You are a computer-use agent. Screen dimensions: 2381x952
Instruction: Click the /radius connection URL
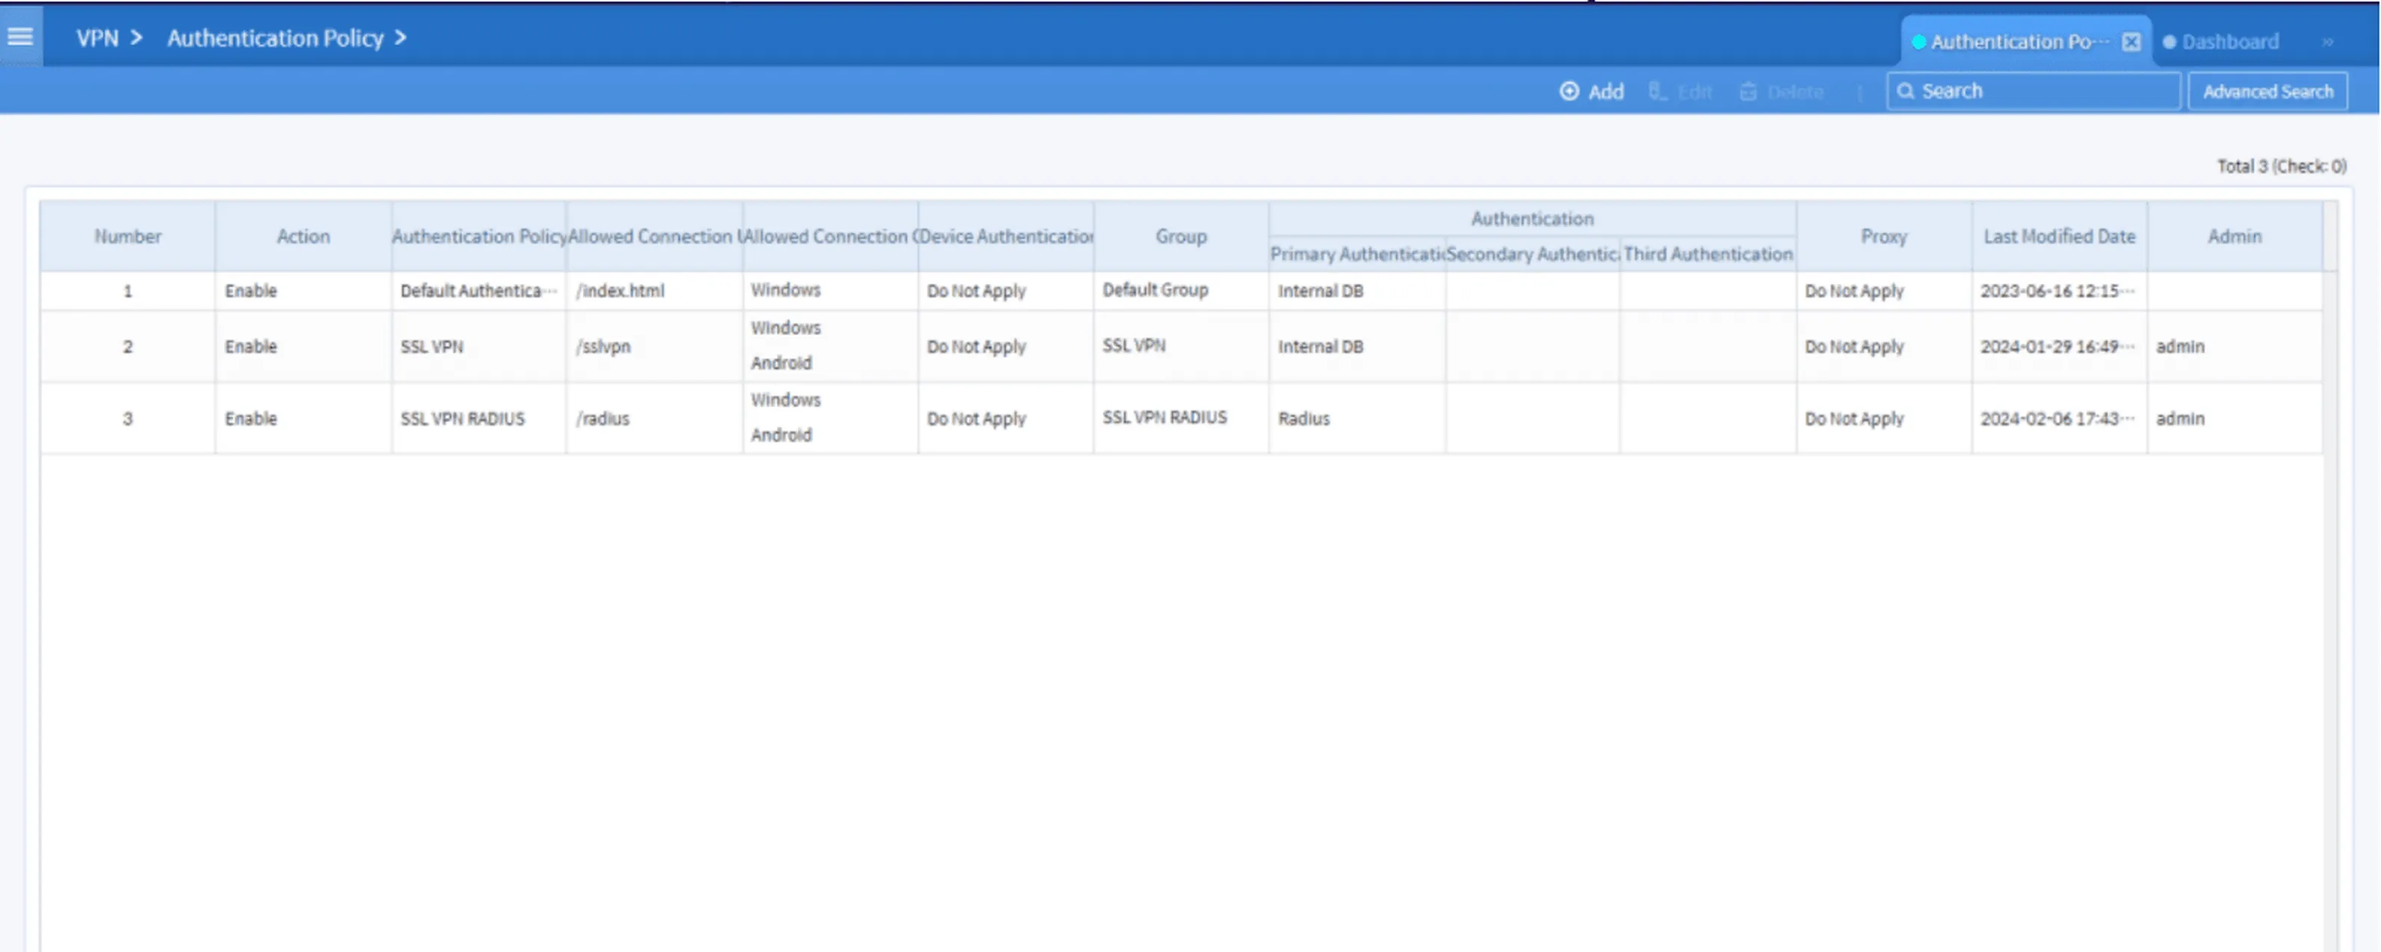point(602,418)
